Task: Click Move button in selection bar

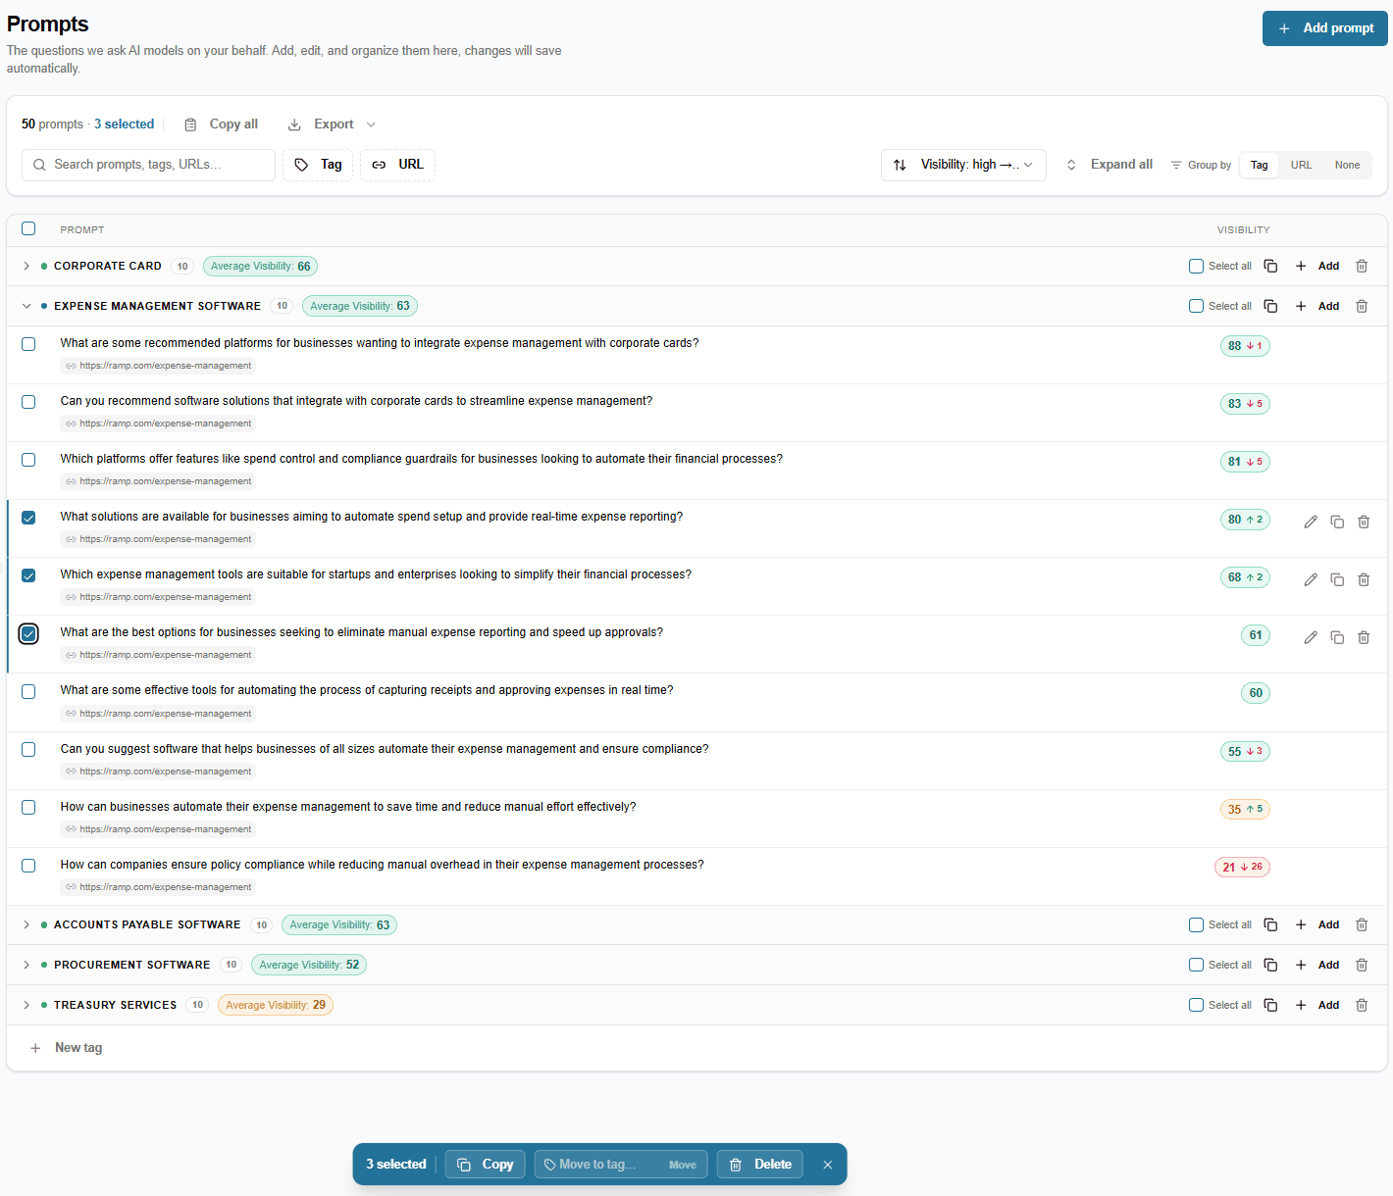Action: click(x=683, y=1165)
